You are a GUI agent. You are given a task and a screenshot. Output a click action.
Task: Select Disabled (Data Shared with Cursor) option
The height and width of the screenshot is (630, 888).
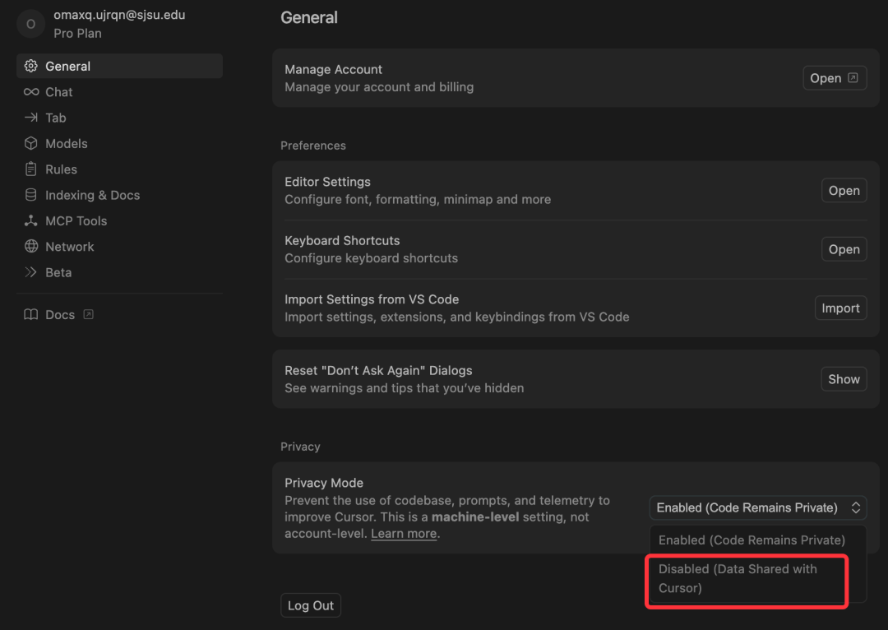[746, 578]
